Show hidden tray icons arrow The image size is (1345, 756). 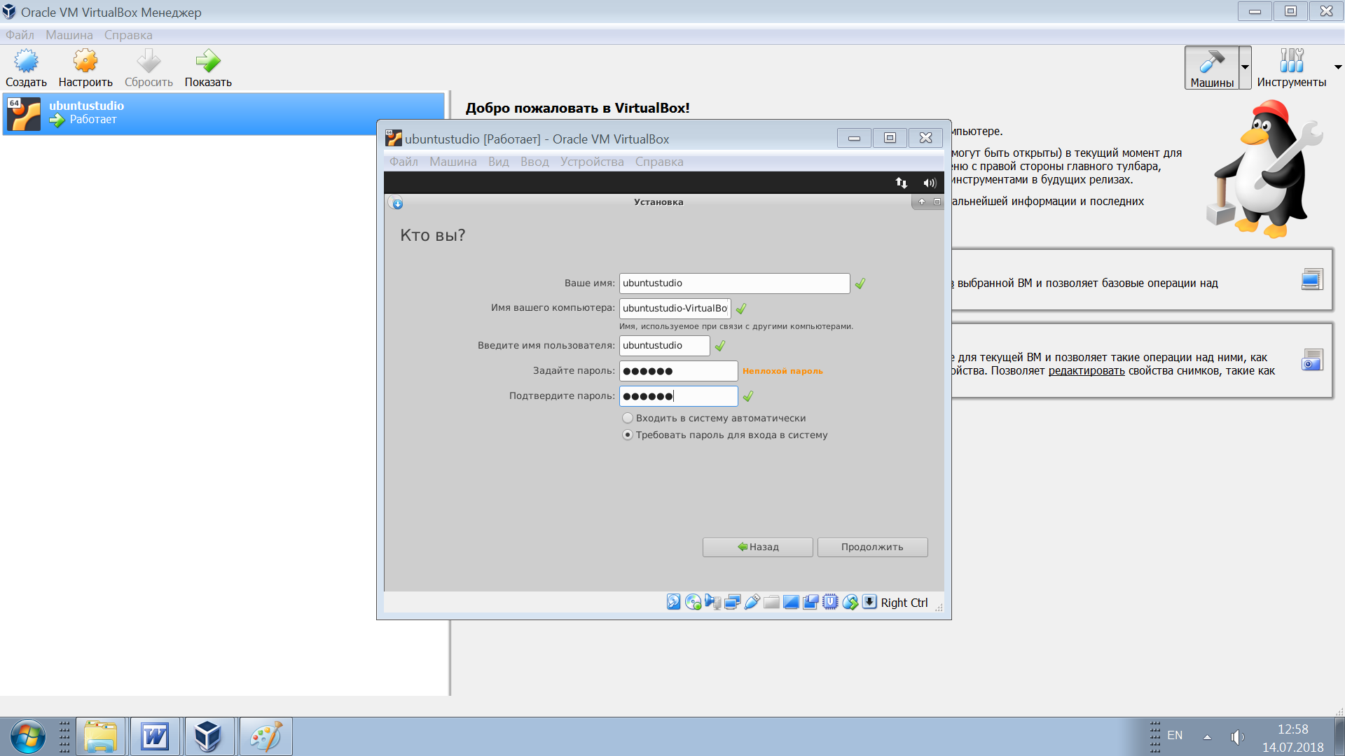pyautogui.click(x=1207, y=736)
